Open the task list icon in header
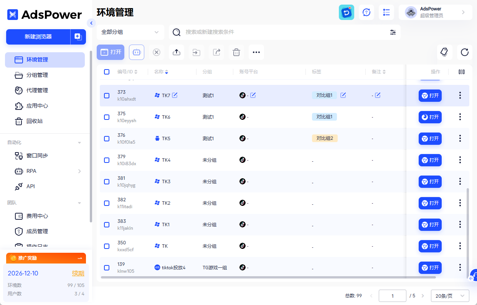The height and width of the screenshot is (305, 477). point(386,12)
